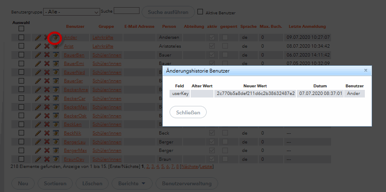This screenshot has width=386, height=192.
Task: Delete user Arist with red X icon
Action: [x=47, y=46]
